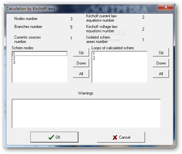This screenshot has width=182, height=154.
Task: Click the Loops of calculated schem heading
Action: pyautogui.click(x=113, y=48)
